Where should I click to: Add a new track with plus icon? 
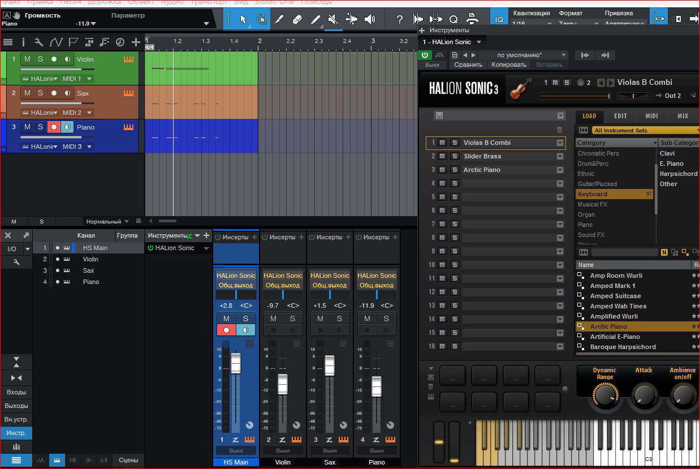[x=136, y=42]
